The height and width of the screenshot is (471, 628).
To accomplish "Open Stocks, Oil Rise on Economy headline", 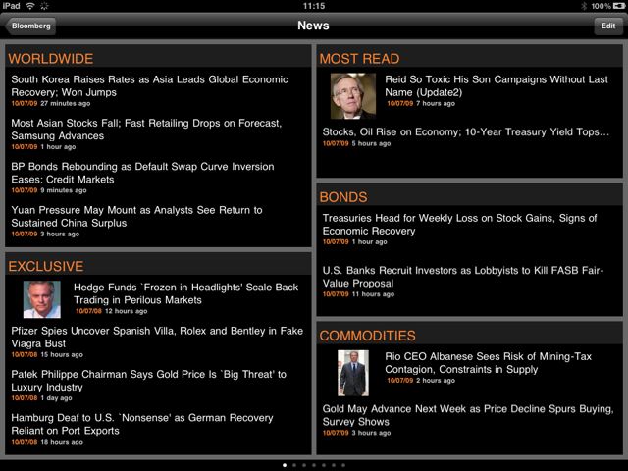I will pyautogui.click(x=466, y=132).
